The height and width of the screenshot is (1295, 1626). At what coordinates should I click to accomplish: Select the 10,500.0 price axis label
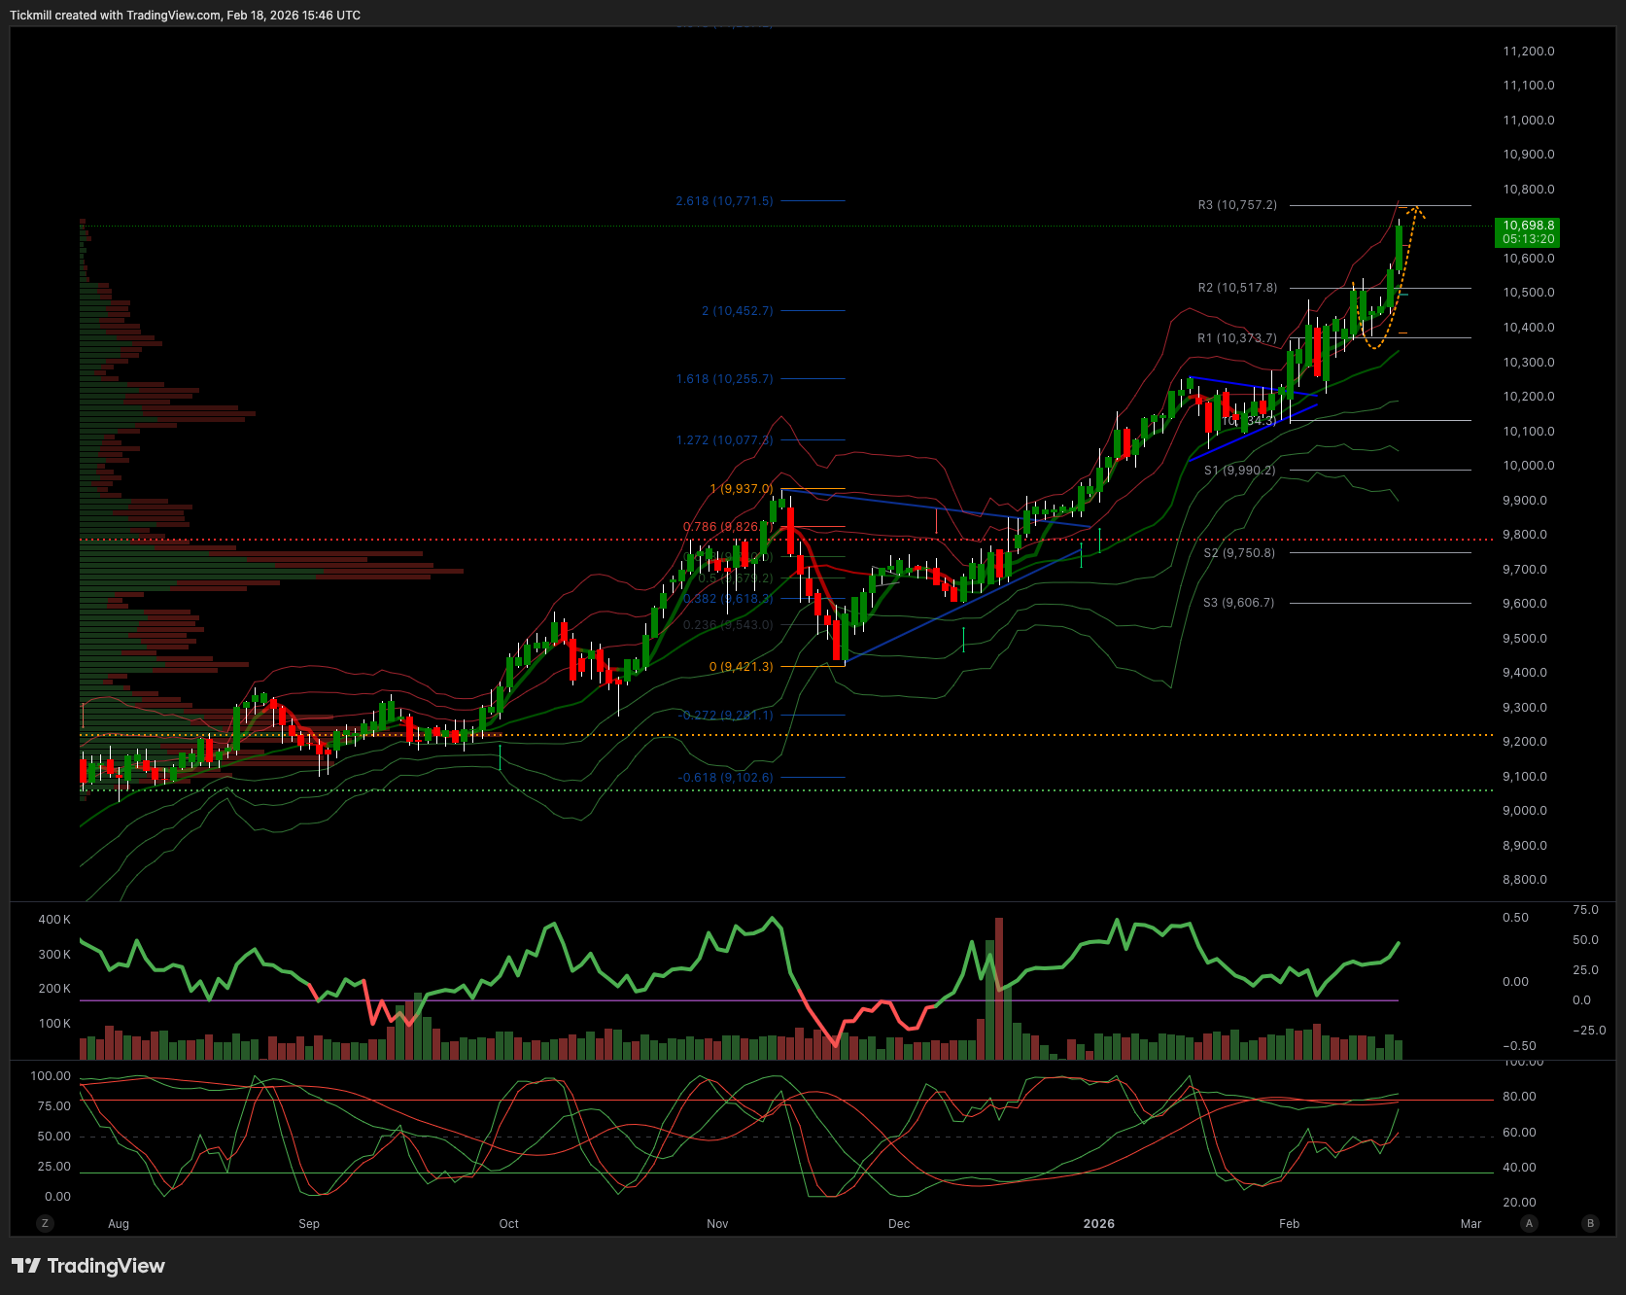pyautogui.click(x=1529, y=293)
